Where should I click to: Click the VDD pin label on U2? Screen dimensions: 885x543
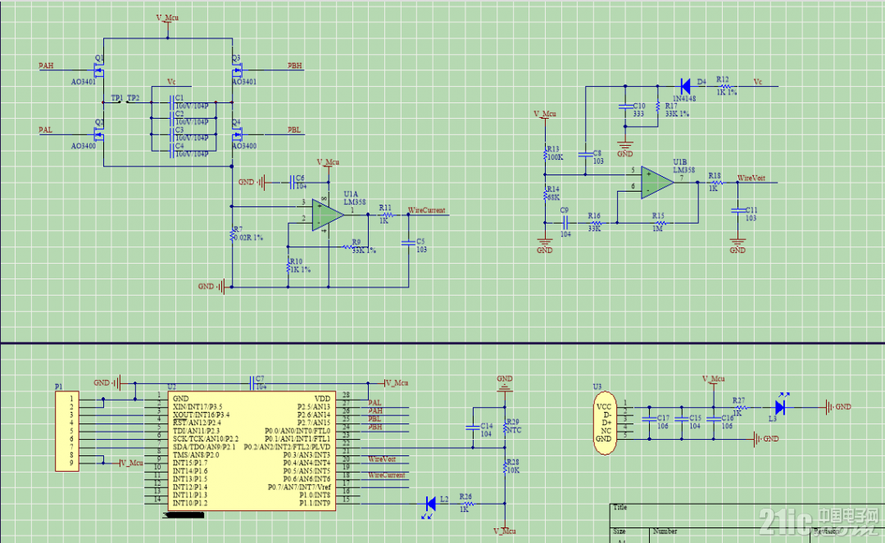click(322, 399)
